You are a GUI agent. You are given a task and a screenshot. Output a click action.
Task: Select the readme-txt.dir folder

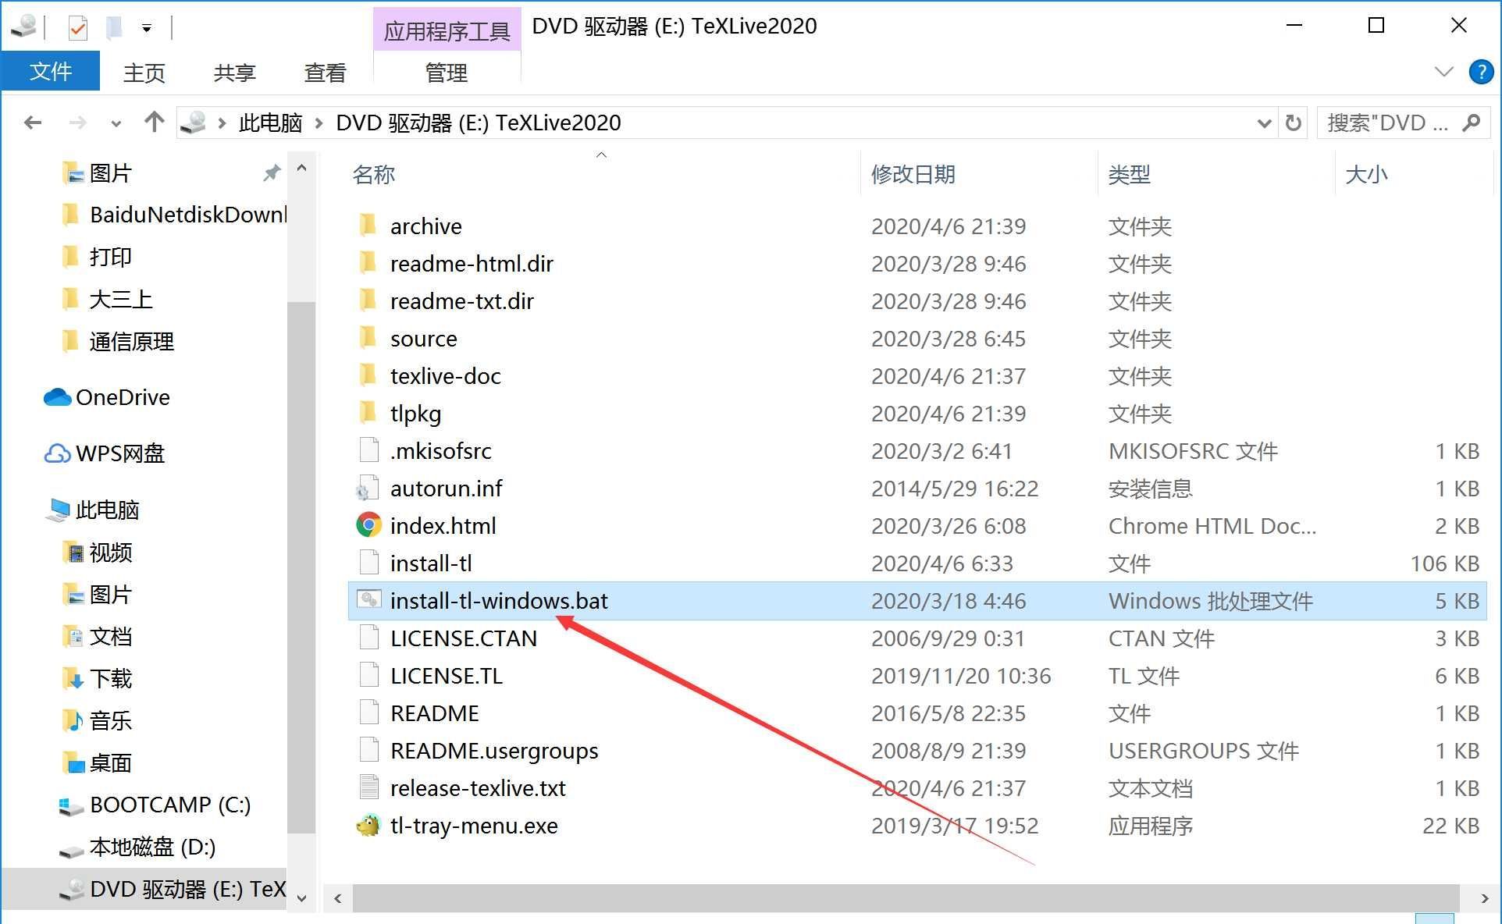pyautogui.click(x=462, y=301)
